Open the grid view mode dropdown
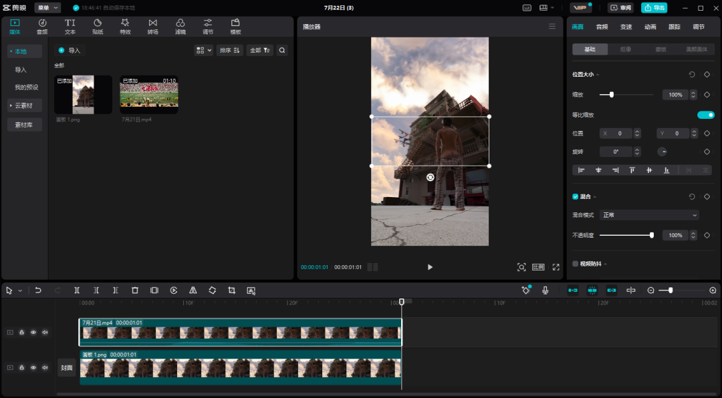Image resolution: width=722 pixels, height=398 pixels. coord(203,50)
